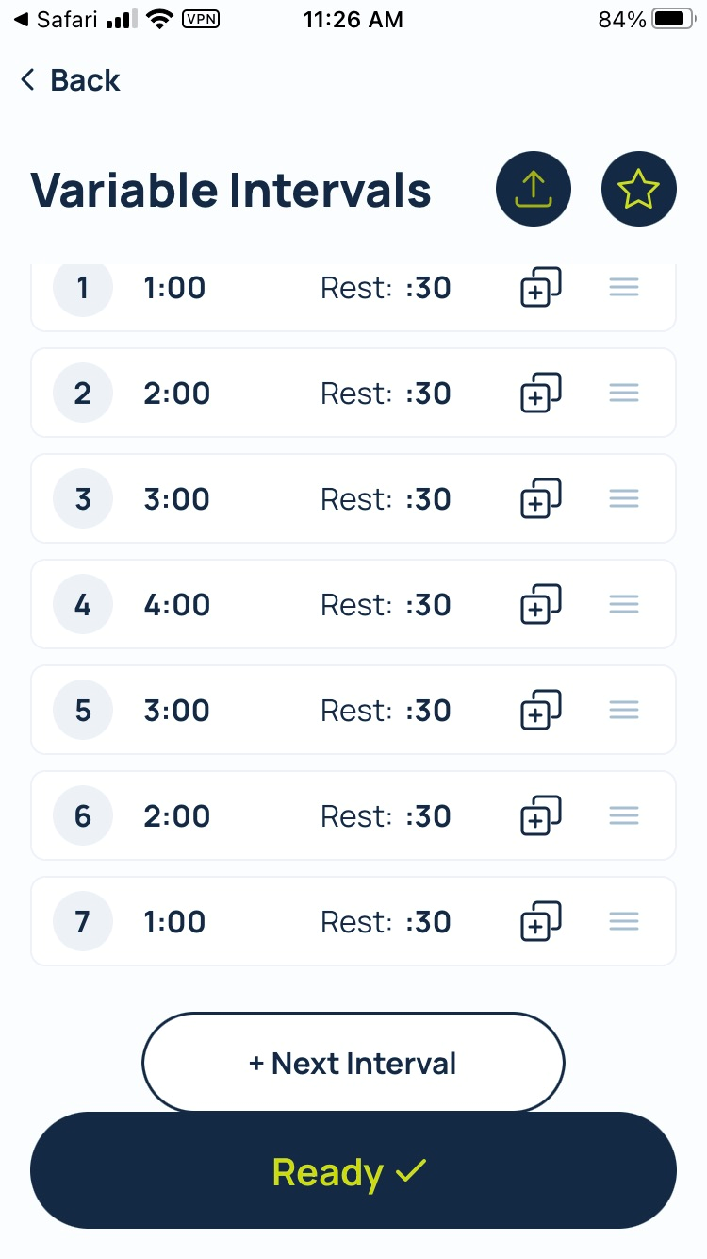This screenshot has width=707, height=1259.
Task: Duplicate interval 6 using the copy icon
Action: pyautogui.click(x=540, y=815)
